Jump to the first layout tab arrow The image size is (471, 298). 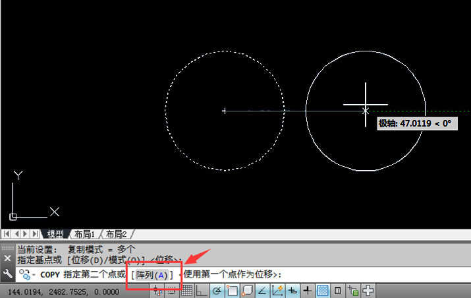coord(7,233)
